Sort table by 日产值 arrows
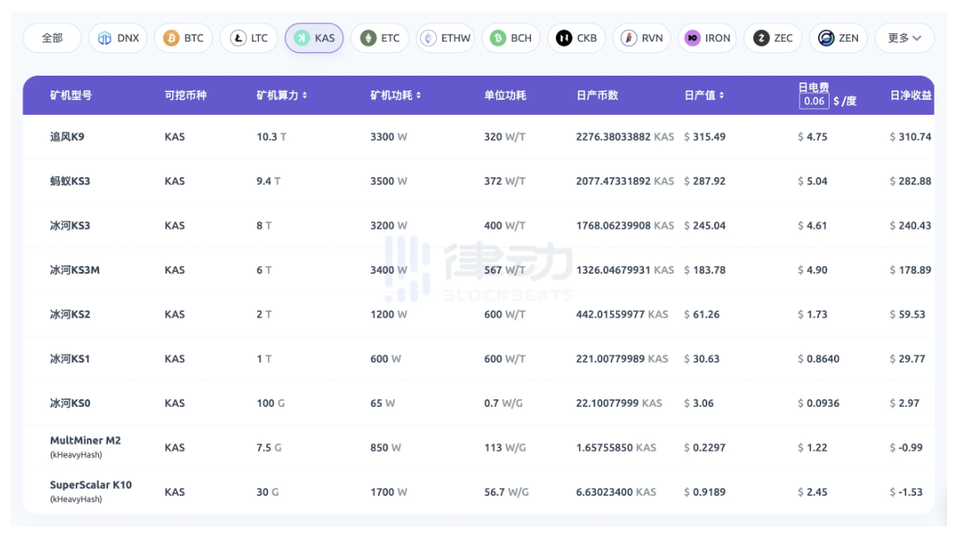 click(x=721, y=96)
